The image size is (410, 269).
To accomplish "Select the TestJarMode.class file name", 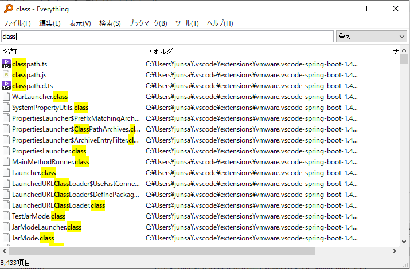I will pyautogui.click(x=38, y=216).
